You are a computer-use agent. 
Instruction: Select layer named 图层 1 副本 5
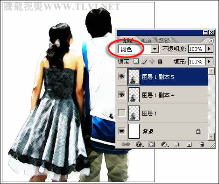(158, 77)
